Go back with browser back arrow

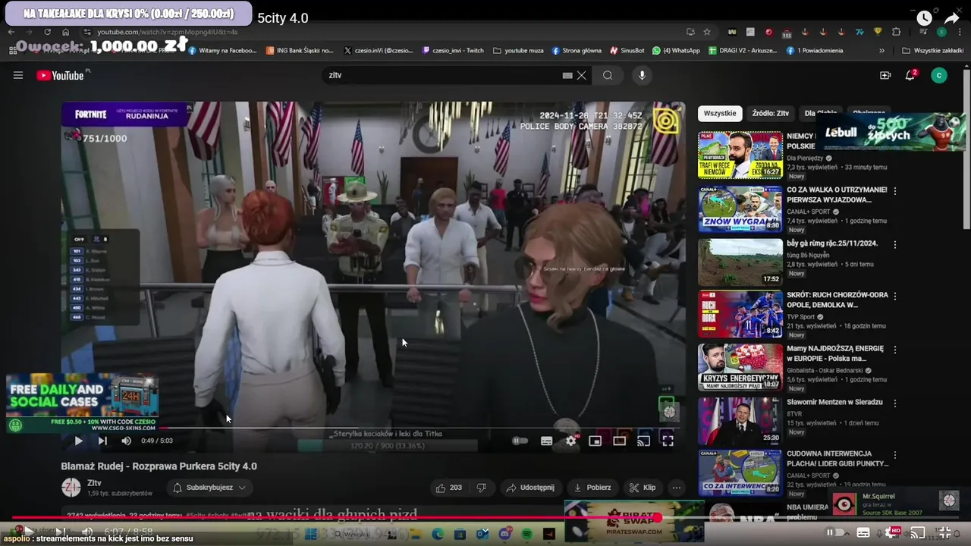pyautogui.click(x=11, y=32)
